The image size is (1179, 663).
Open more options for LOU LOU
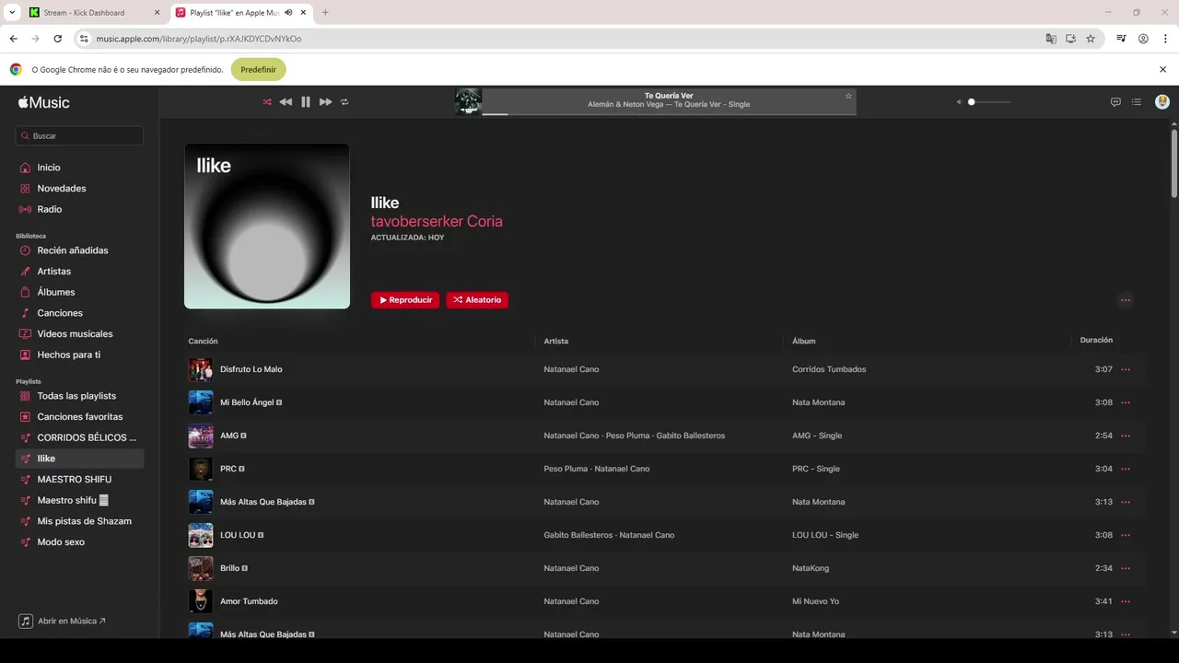1125,535
